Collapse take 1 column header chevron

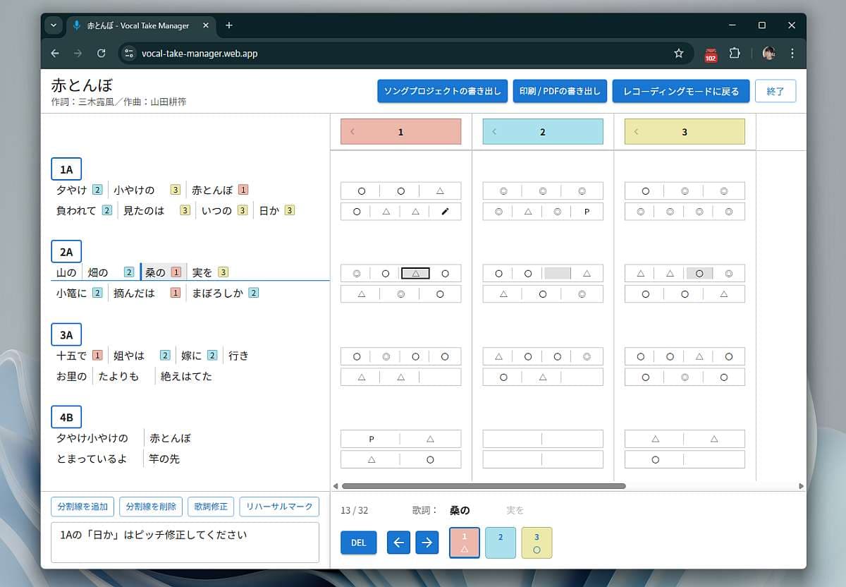352,132
